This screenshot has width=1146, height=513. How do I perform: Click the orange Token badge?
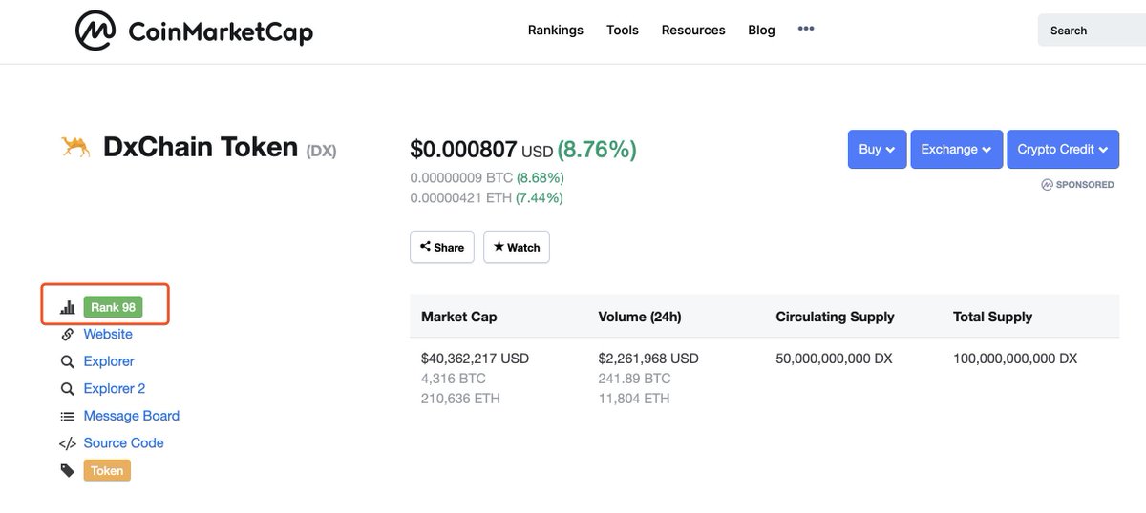(x=107, y=470)
